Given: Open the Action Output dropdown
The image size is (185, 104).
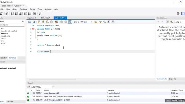Looking at the screenshot, I should [x=42, y=87].
